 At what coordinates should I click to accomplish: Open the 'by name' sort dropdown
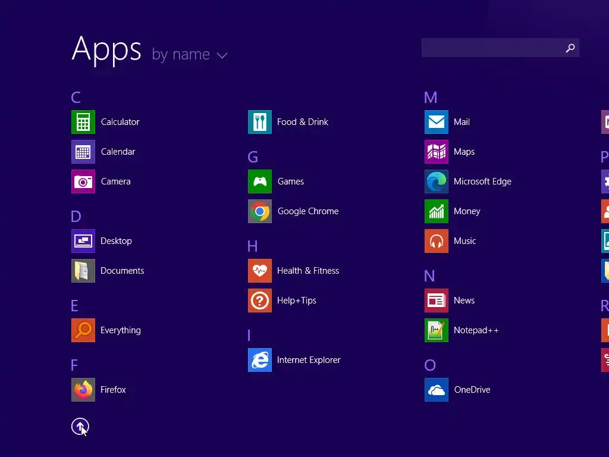click(x=189, y=54)
